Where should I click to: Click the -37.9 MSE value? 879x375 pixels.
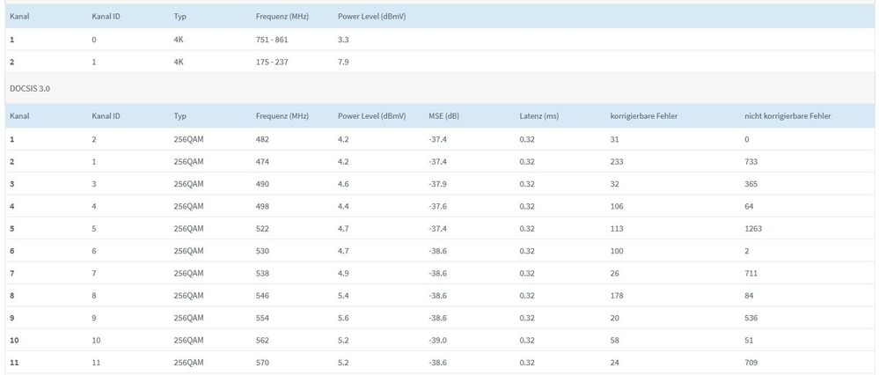437,184
